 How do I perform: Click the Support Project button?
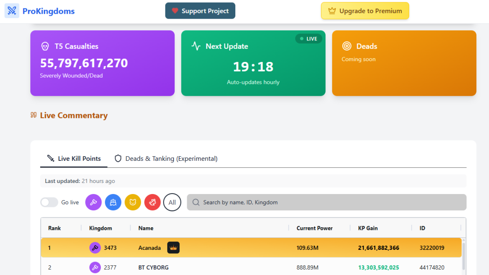pos(200,11)
